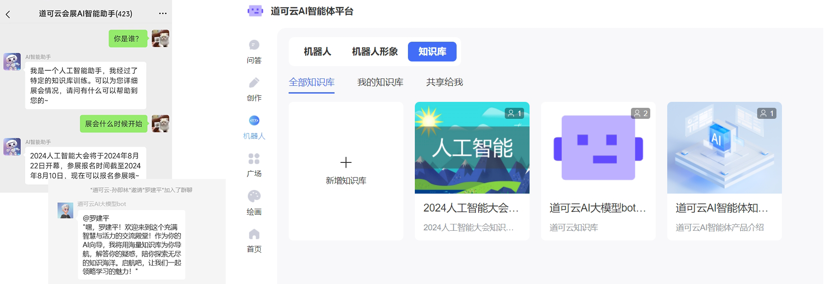Open the 道可云AI大模型bot knowledge base card
Viewport: 826px width, 284px height.
[598, 171]
